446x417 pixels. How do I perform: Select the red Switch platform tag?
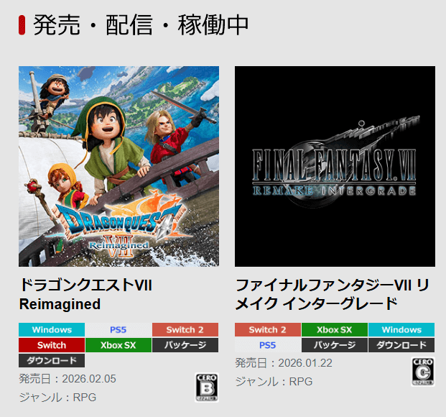pos(52,345)
